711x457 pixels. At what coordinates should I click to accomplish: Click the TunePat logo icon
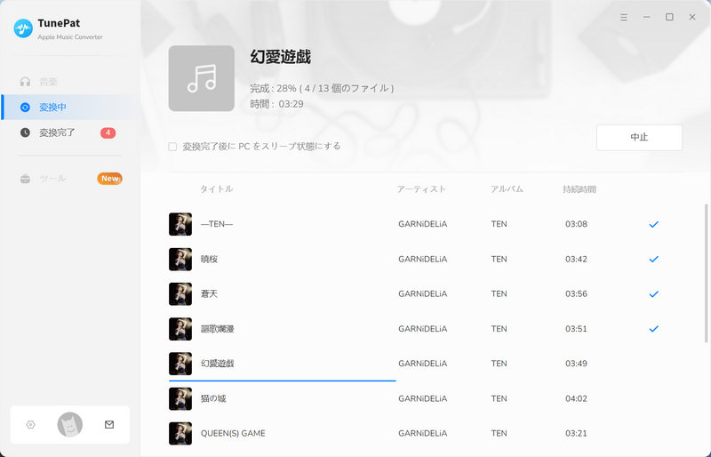pyautogui.click(x=23, y=28)
